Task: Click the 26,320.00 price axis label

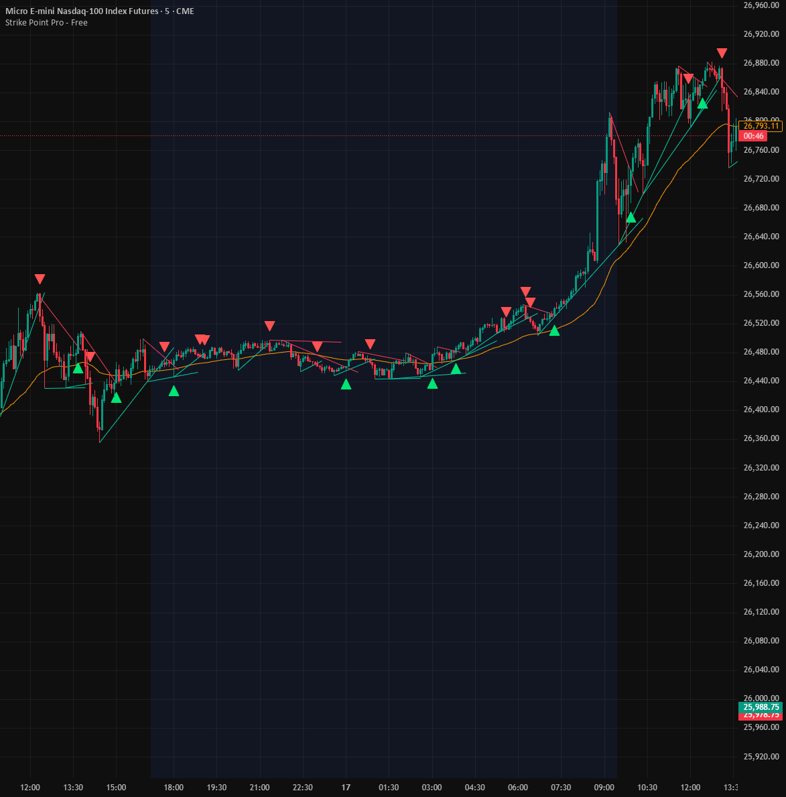Action: 761,468
